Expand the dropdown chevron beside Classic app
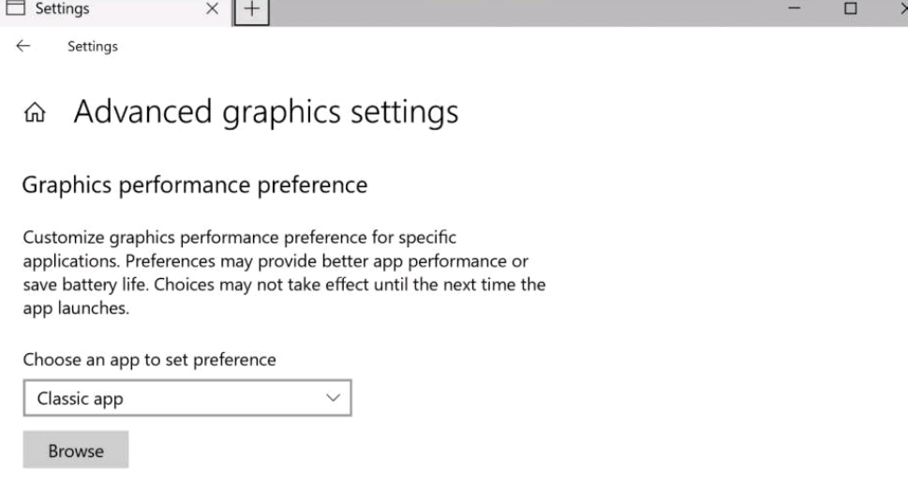 (333, 398)
